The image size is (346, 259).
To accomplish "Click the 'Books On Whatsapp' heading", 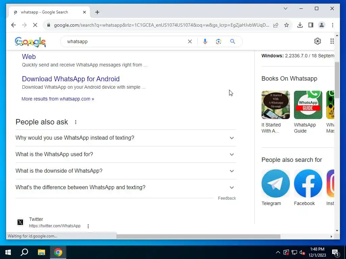I will (x=289, y=79).
